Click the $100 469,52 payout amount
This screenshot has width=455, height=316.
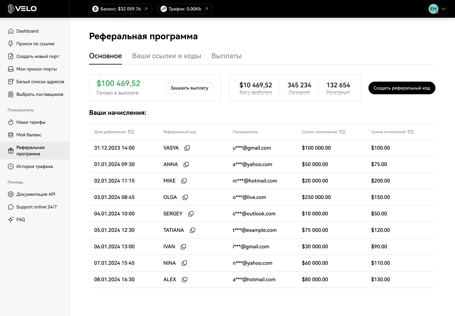pyautogui.click(x=118, y=83)
